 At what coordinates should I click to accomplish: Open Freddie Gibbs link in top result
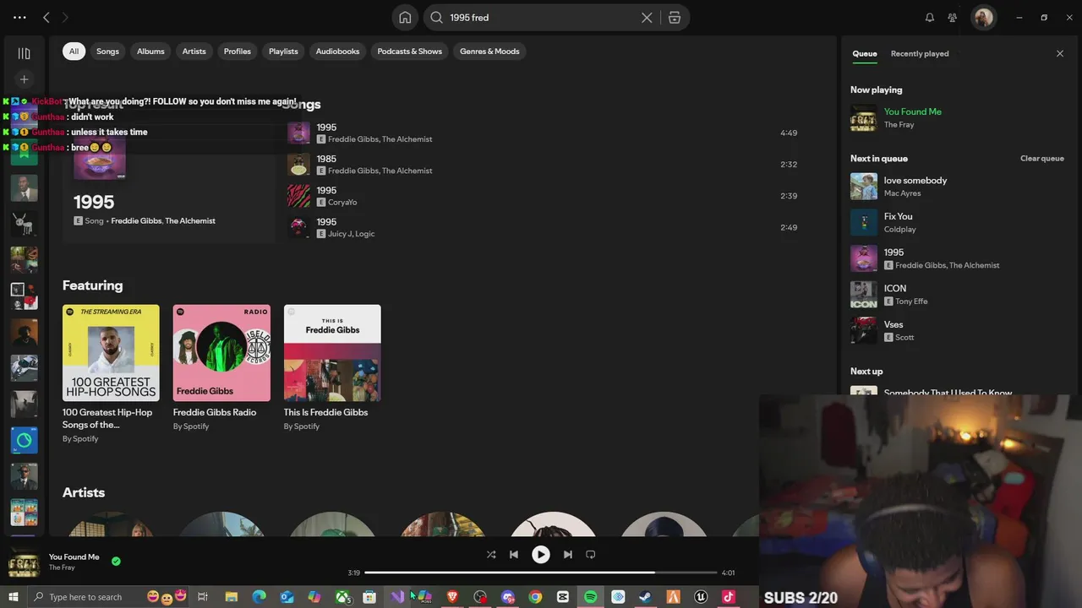136,221
